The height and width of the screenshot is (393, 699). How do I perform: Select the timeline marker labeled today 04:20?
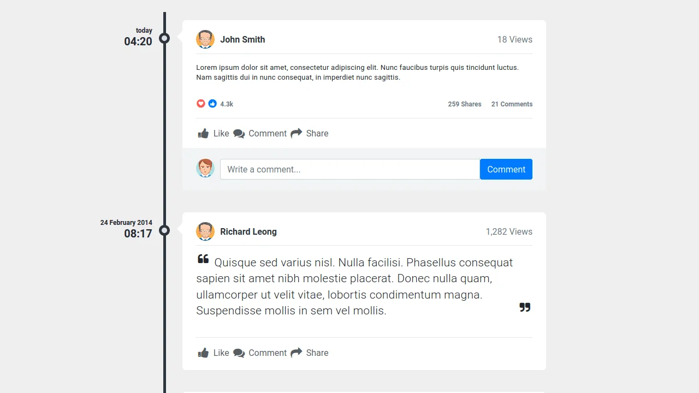coord(164,39)
